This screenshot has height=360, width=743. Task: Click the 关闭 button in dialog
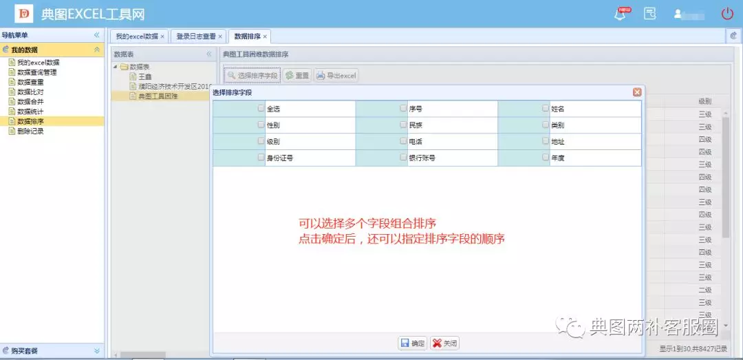pos(444,343)
